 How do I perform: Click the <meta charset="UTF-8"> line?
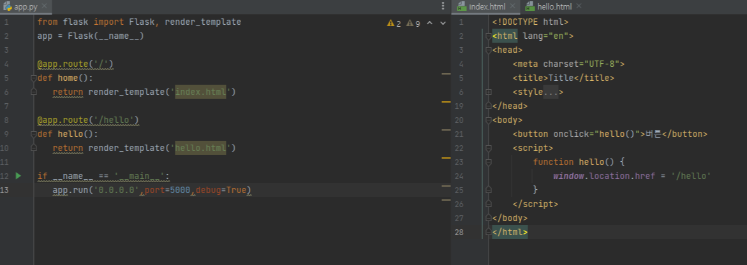click(568, 64)
